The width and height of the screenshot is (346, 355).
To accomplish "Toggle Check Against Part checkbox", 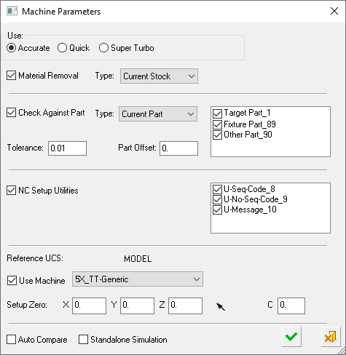I will 11,113.
